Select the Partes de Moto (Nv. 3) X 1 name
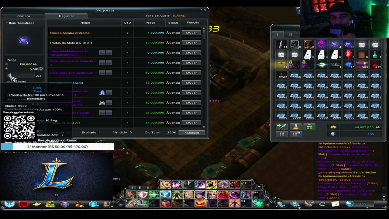 point(71,43)
